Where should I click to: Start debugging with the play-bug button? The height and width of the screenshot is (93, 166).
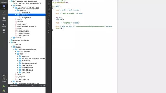point(4,91)
